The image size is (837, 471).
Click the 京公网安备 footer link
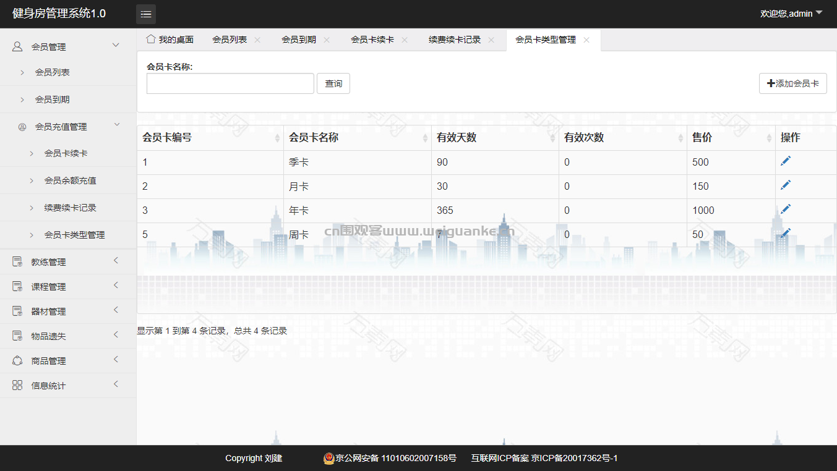point(396,458)
